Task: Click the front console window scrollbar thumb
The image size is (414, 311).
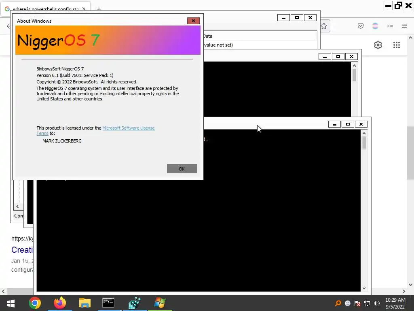Action: coord(364,143)
